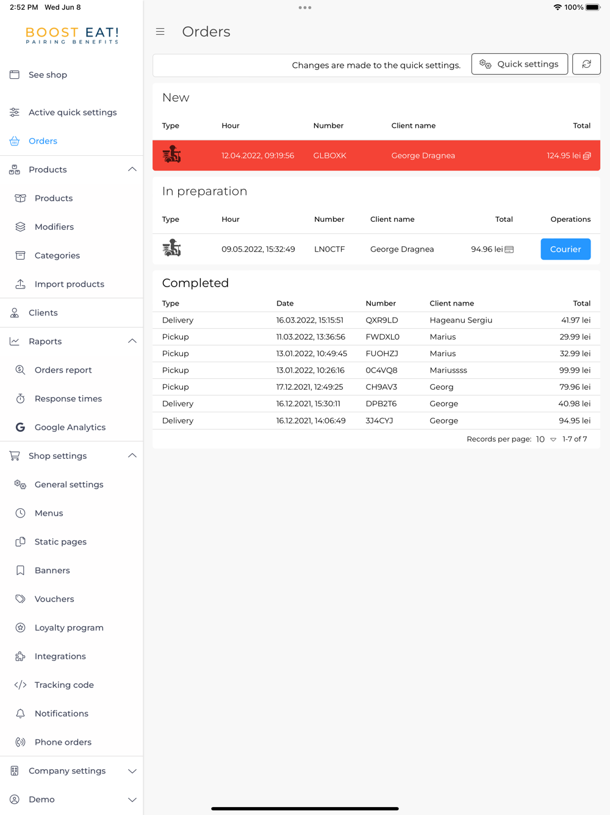Screen dimensions: 610x815
Task: Collapse the Products section chevron
Action: coord(132,170)
